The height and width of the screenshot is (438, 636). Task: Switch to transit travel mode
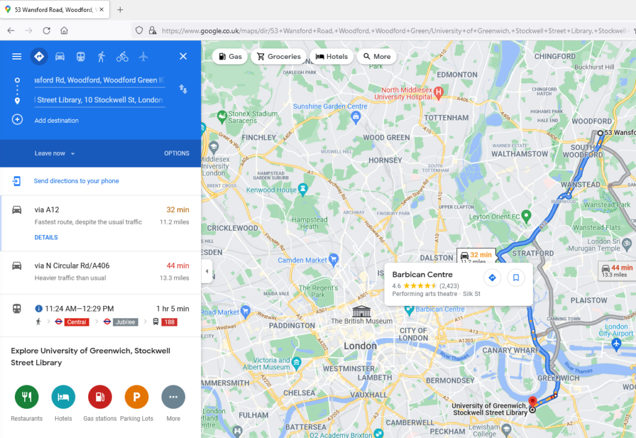pos(81,56)
